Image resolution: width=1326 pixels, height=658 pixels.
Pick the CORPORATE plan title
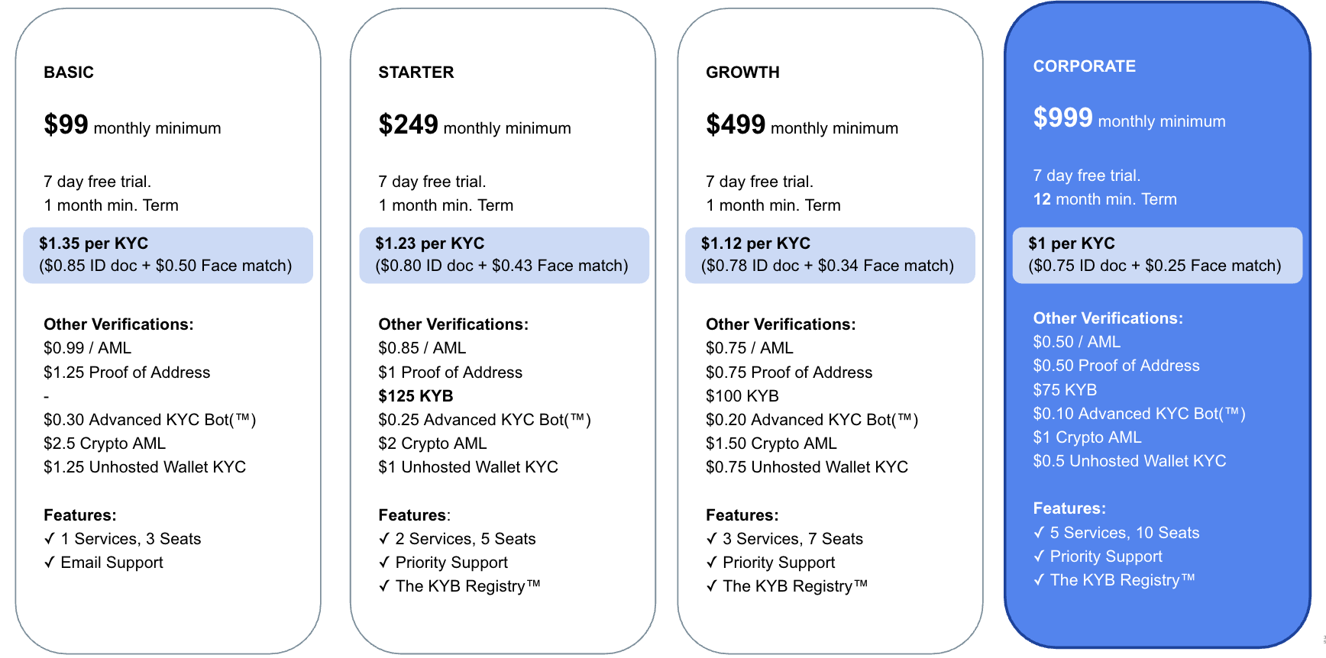tap(1084, 66)
